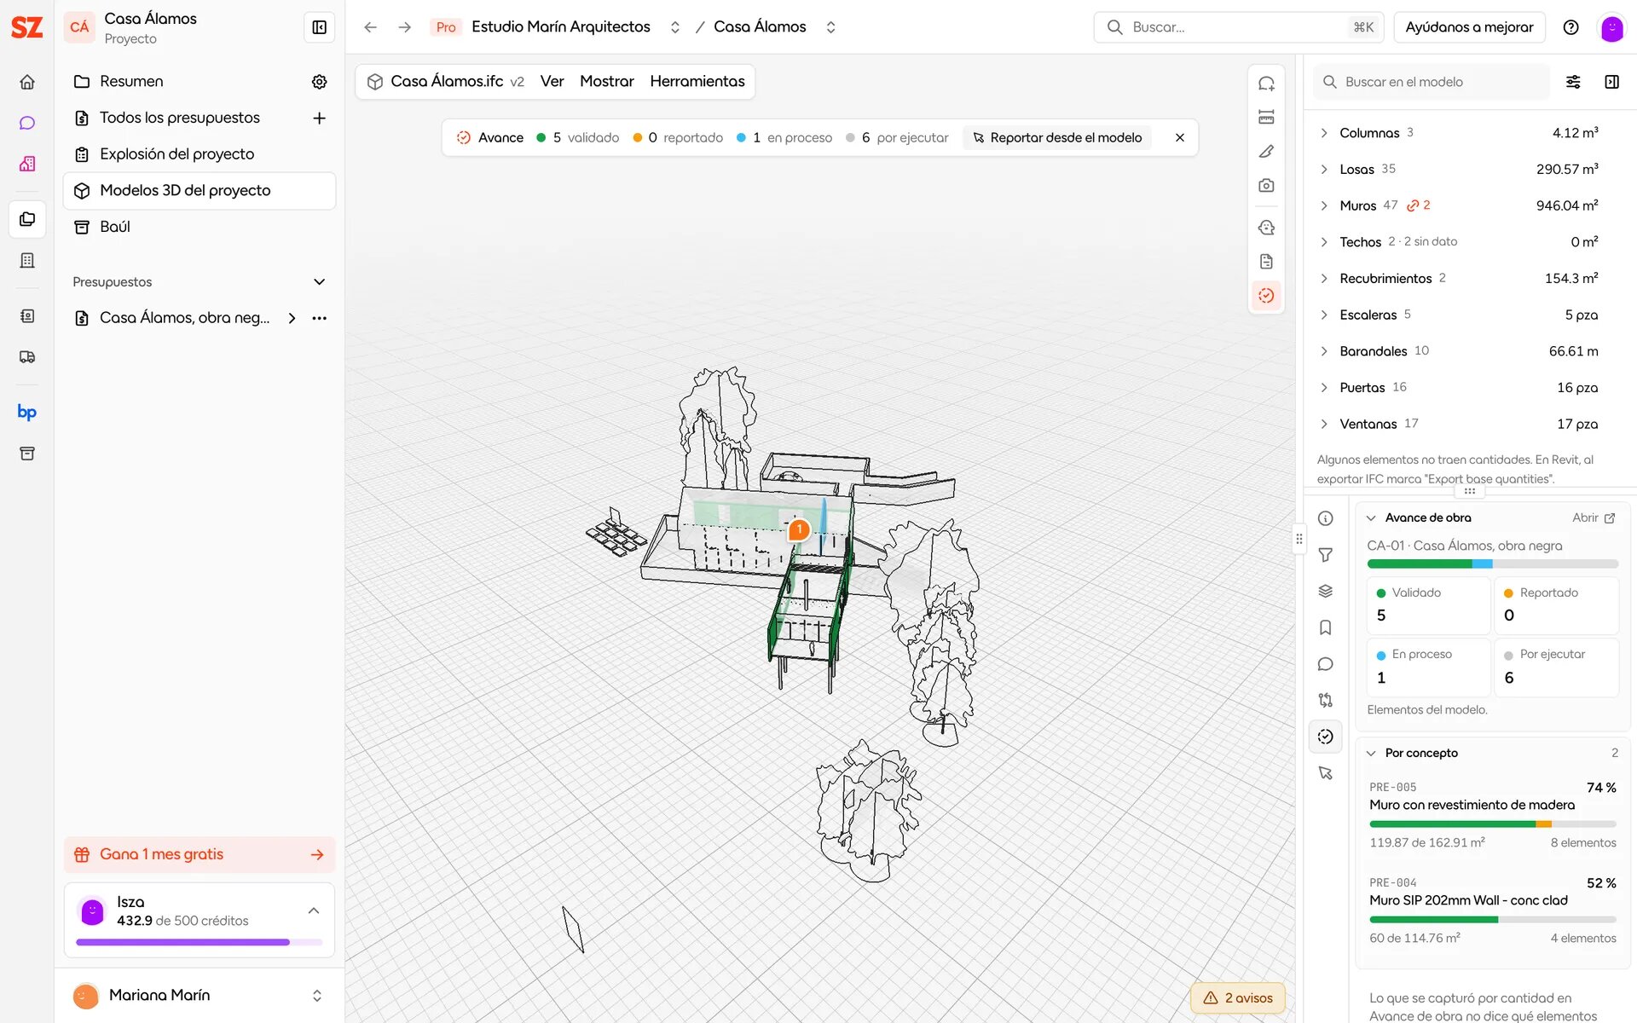Open the info icon in right panel
1637x1023 pixels.
[x=1326, y=518]
